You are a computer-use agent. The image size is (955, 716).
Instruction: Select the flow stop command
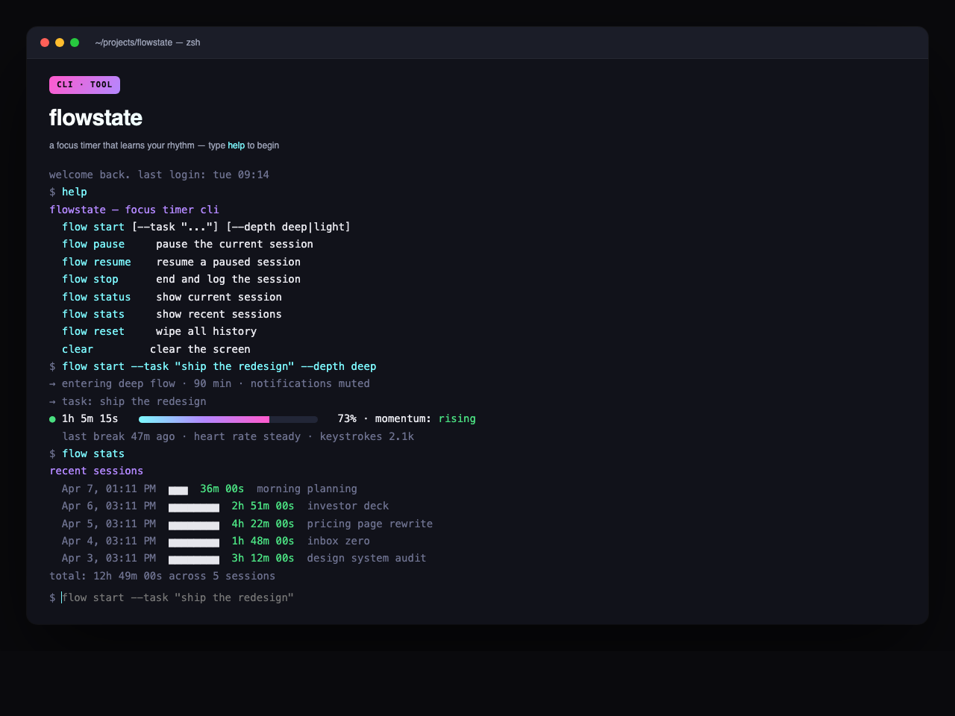(90, 279)
